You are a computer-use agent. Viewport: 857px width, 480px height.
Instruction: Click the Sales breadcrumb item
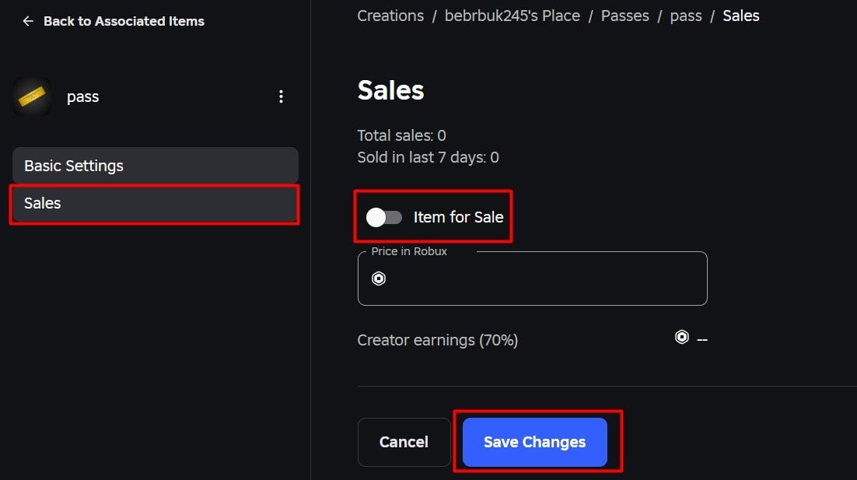pos(740,16)
